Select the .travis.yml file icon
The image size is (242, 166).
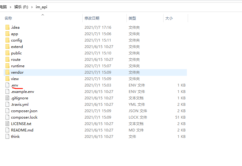coord(7,105)
